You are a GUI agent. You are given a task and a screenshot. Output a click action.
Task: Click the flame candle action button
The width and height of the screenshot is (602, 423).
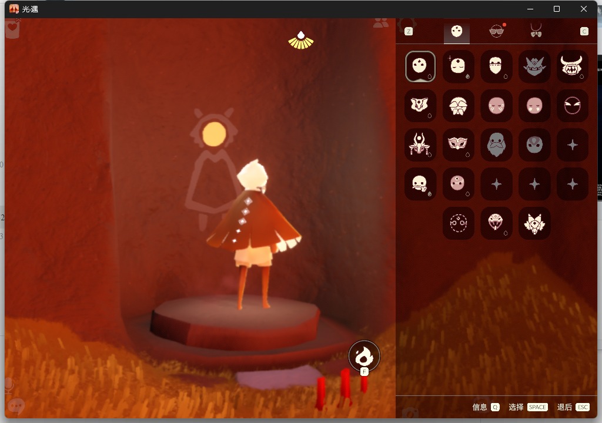click(x=364, y=355)
